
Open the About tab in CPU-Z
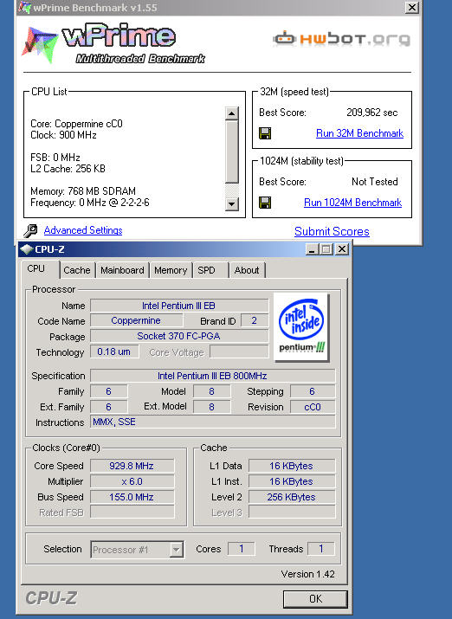coord(247,270)
